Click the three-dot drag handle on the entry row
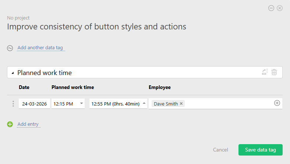 (x=13, y=104)
